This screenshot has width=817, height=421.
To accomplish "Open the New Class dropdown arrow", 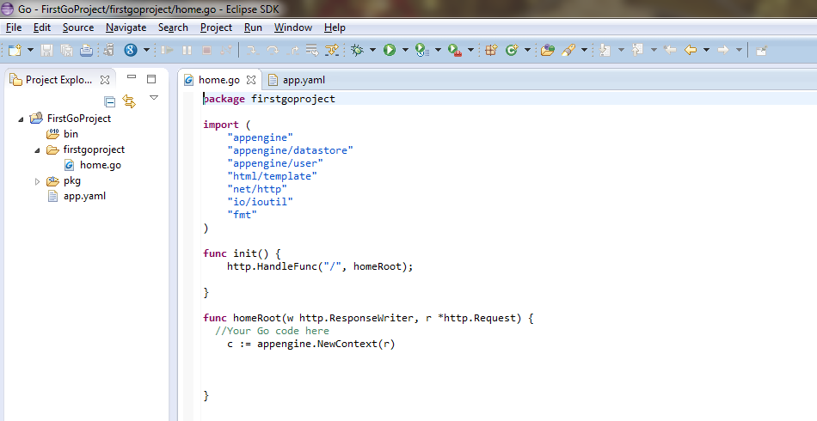I will click(x=527, y=50).
